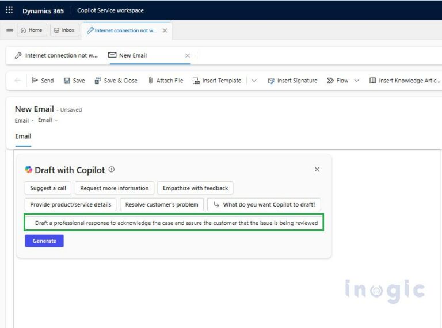
Task: Expand the Insert Template dropdown arrow
Action: (x=254, y=81)
